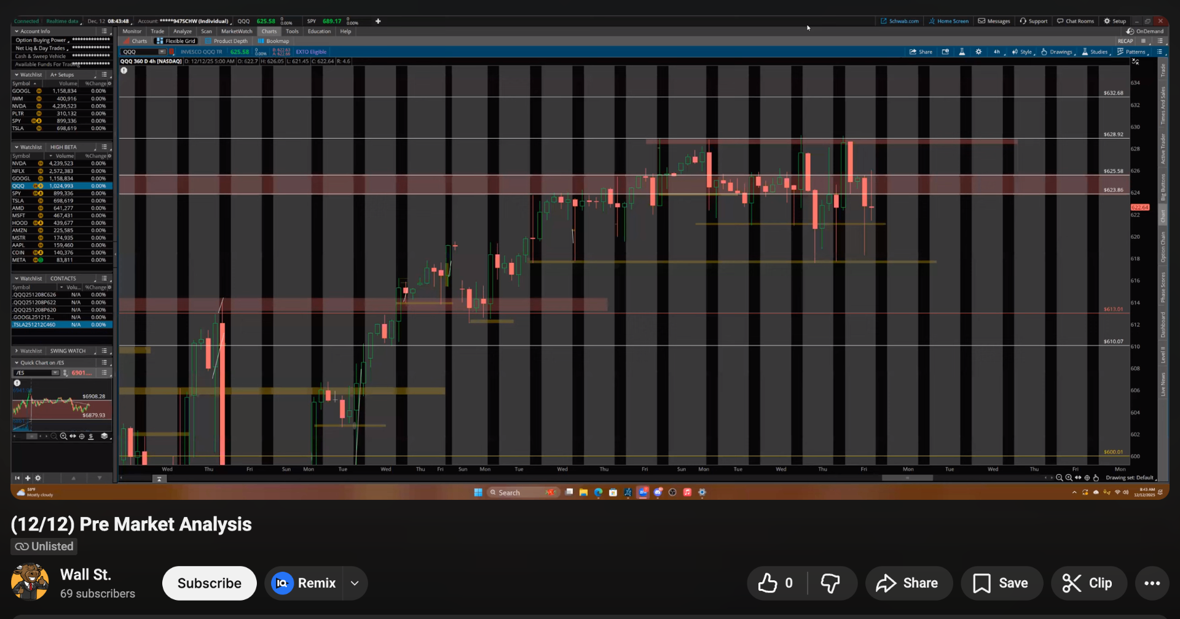Zoom in main chart magnifier icon
The image size is (1180, 619).
point(1069,478)
